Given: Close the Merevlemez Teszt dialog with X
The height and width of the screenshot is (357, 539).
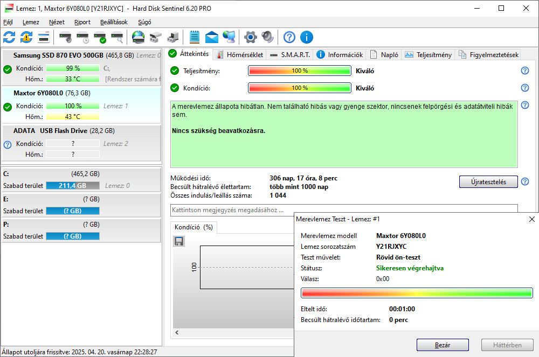Looking at the screenshot, I should [532, 219].
